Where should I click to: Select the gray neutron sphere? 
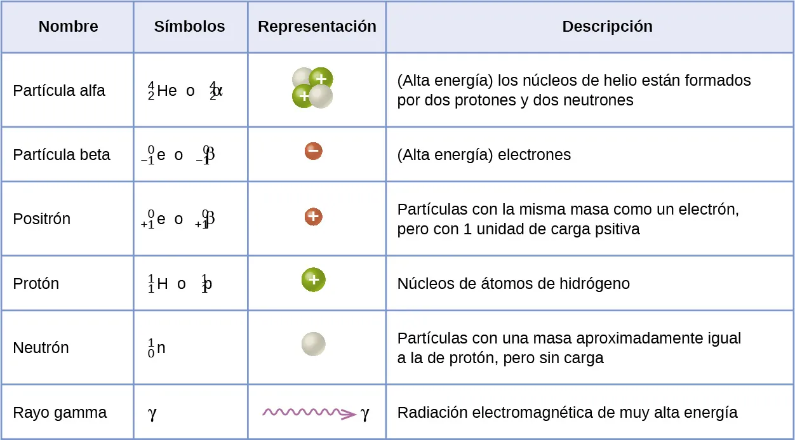313,344
